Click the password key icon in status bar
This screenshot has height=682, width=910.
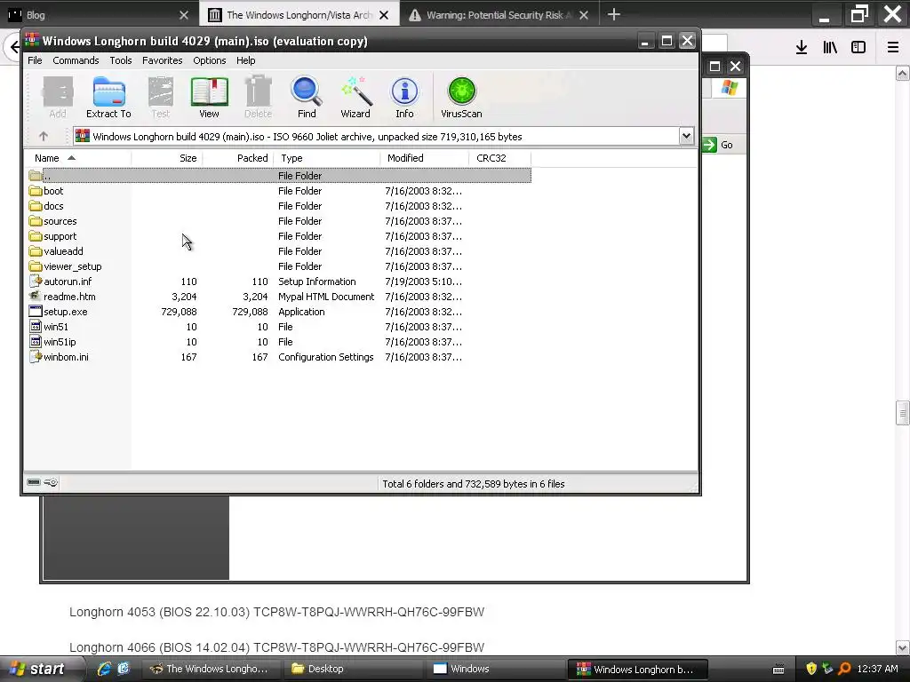[x=51, y=482]
